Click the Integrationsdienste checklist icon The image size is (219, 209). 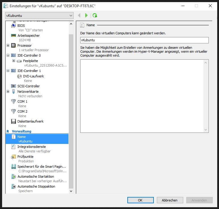(14, 147)
